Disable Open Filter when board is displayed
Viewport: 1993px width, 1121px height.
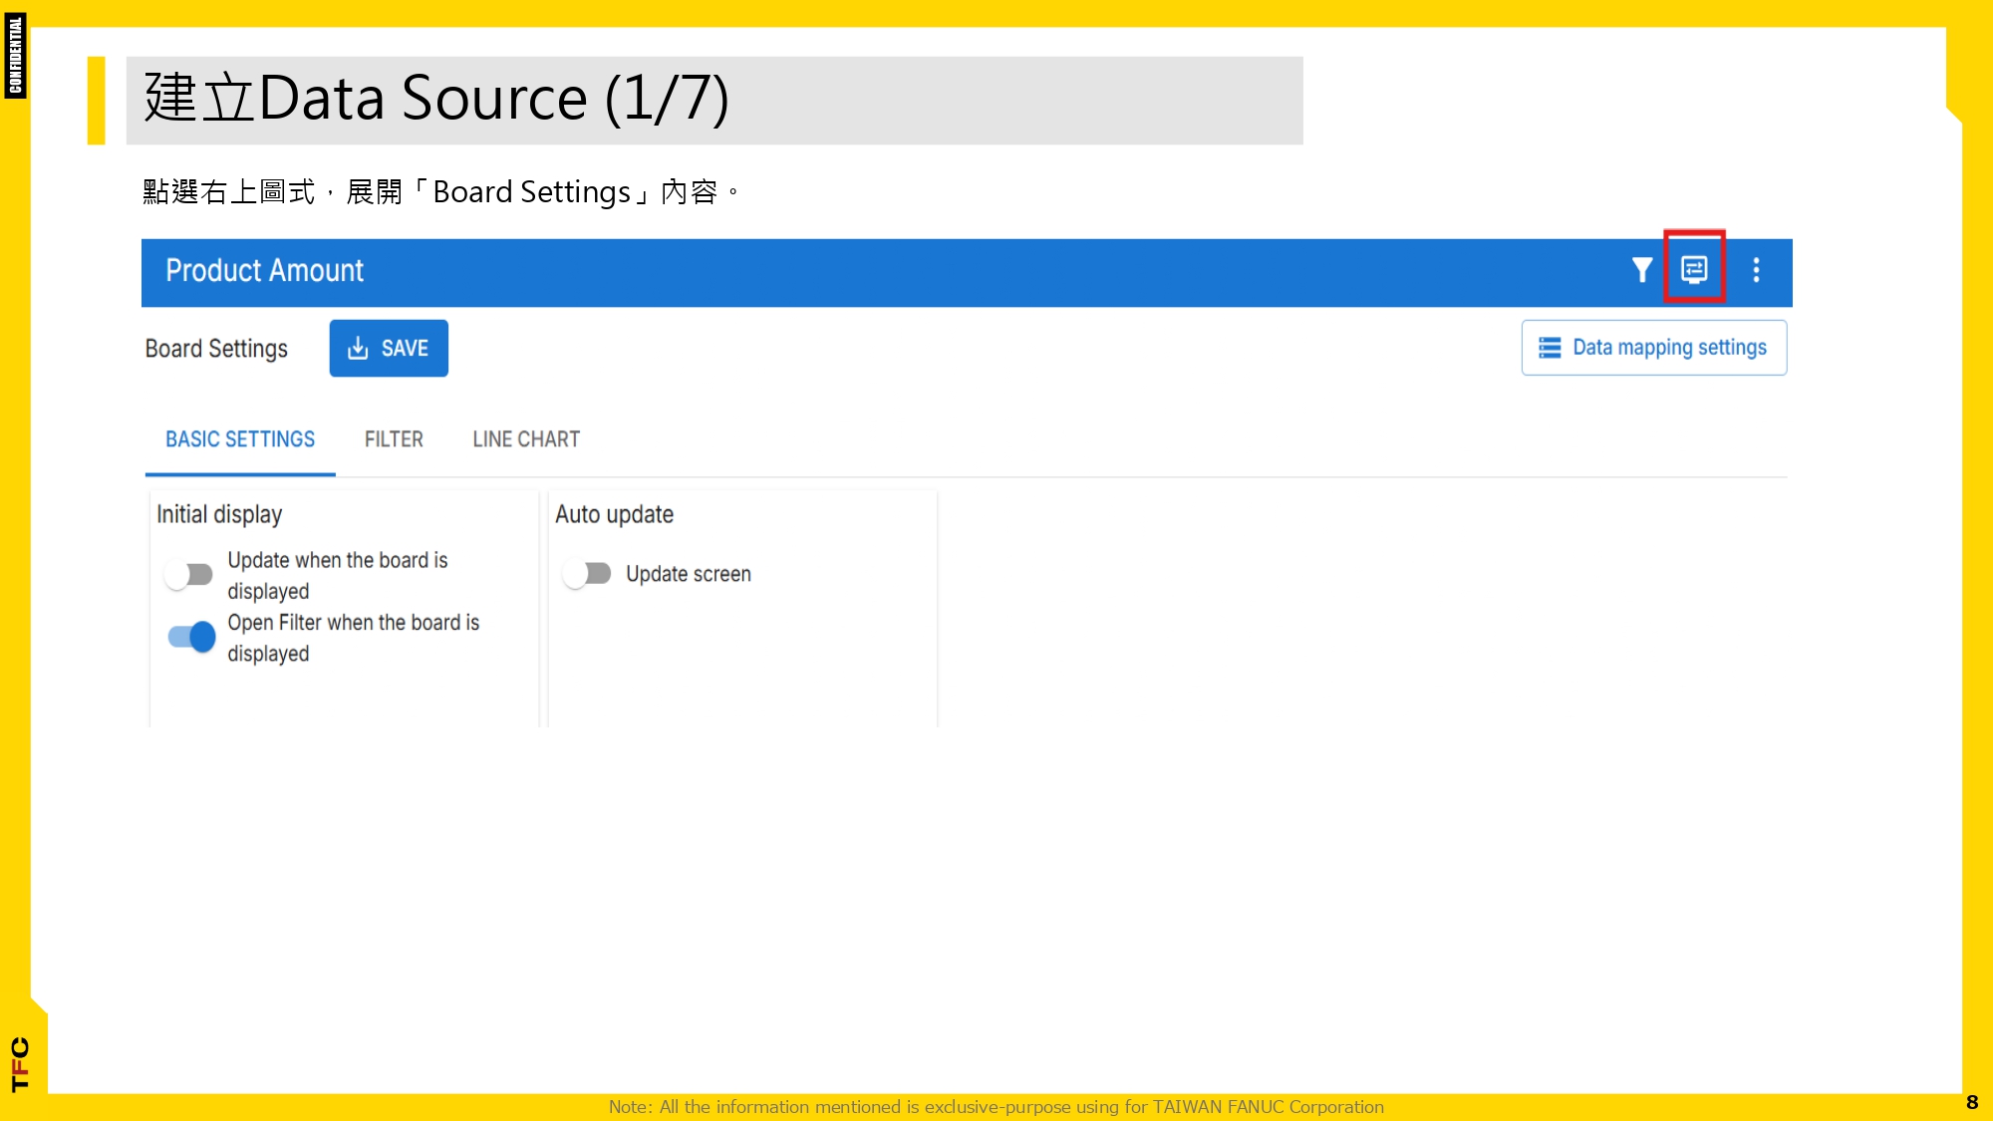coord(191,637)
